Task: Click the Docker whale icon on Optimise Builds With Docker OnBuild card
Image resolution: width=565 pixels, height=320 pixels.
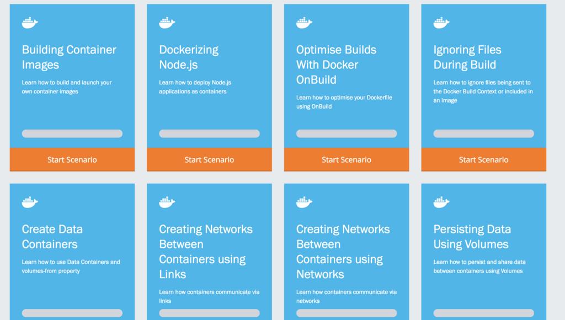Action: pyautogui.click(x=305, y=23)
